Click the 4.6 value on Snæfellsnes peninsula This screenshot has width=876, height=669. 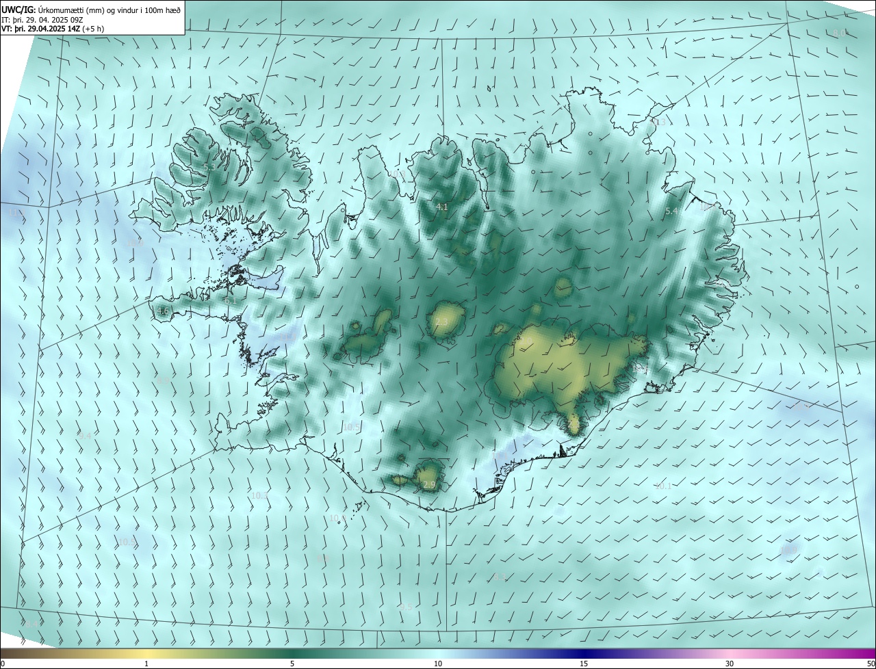click(162, 311)
